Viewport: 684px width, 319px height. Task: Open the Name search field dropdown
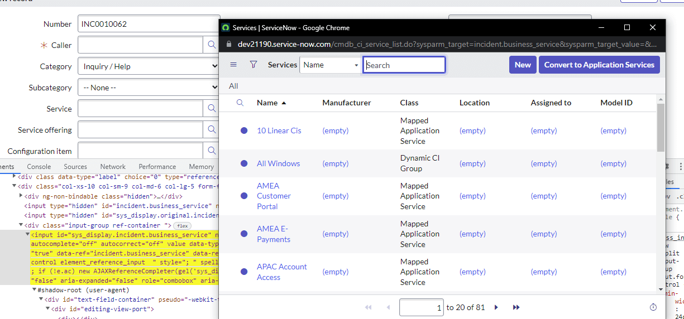click(331, 65)
